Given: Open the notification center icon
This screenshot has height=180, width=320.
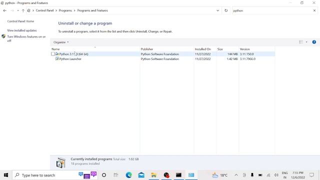Looking at the screenshot, I should (311, 175).
